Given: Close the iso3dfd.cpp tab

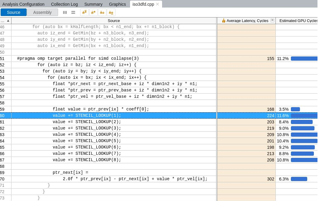Looking at the screenshot, I should 158,4.
